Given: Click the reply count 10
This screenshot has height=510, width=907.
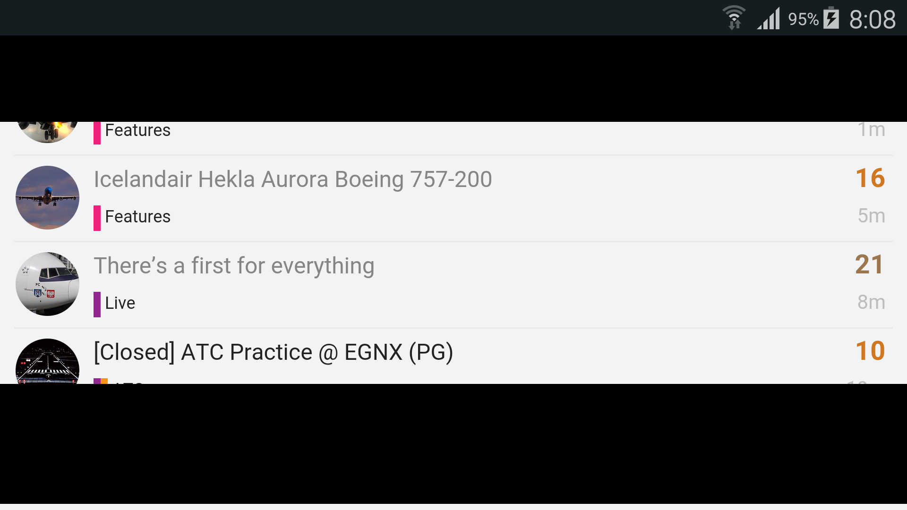Looking at the screenshot, I should click(x=870, y=351).
